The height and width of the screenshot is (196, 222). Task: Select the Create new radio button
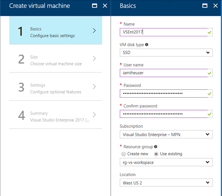click(123, 154)
